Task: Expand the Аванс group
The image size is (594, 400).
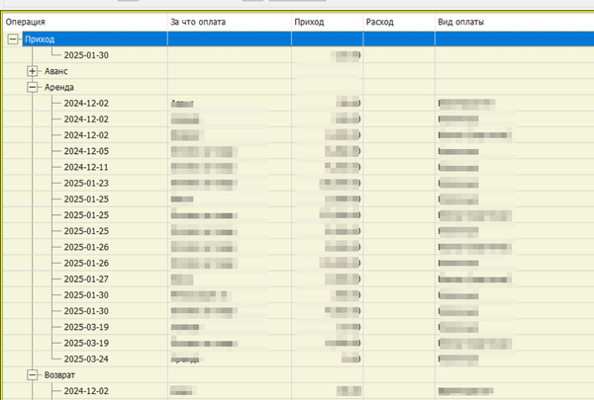Action: [x=33, y=71]
